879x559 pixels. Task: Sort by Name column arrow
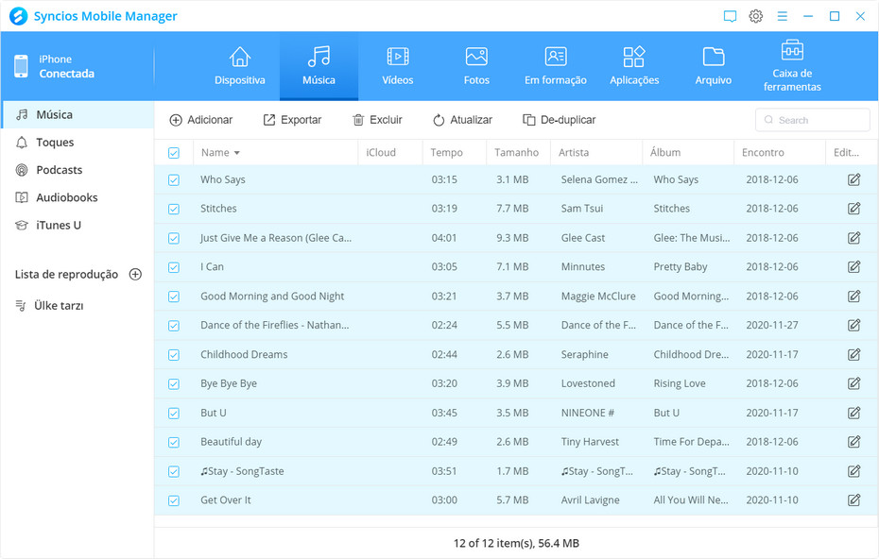[x=236, y=153]
